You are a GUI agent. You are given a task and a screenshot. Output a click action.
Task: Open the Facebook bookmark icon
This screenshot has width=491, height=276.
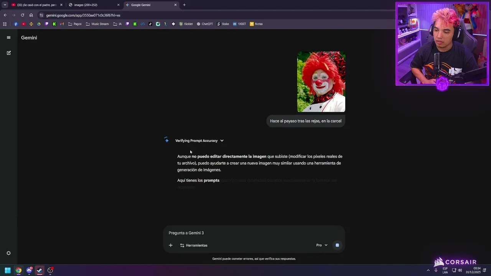(16, 24)
